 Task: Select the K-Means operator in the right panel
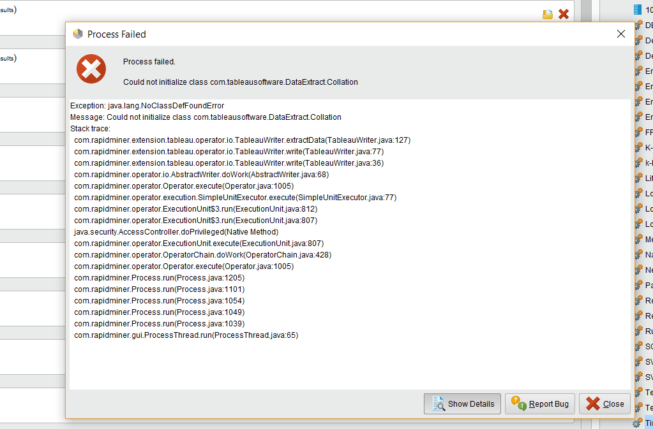[647, 147]
